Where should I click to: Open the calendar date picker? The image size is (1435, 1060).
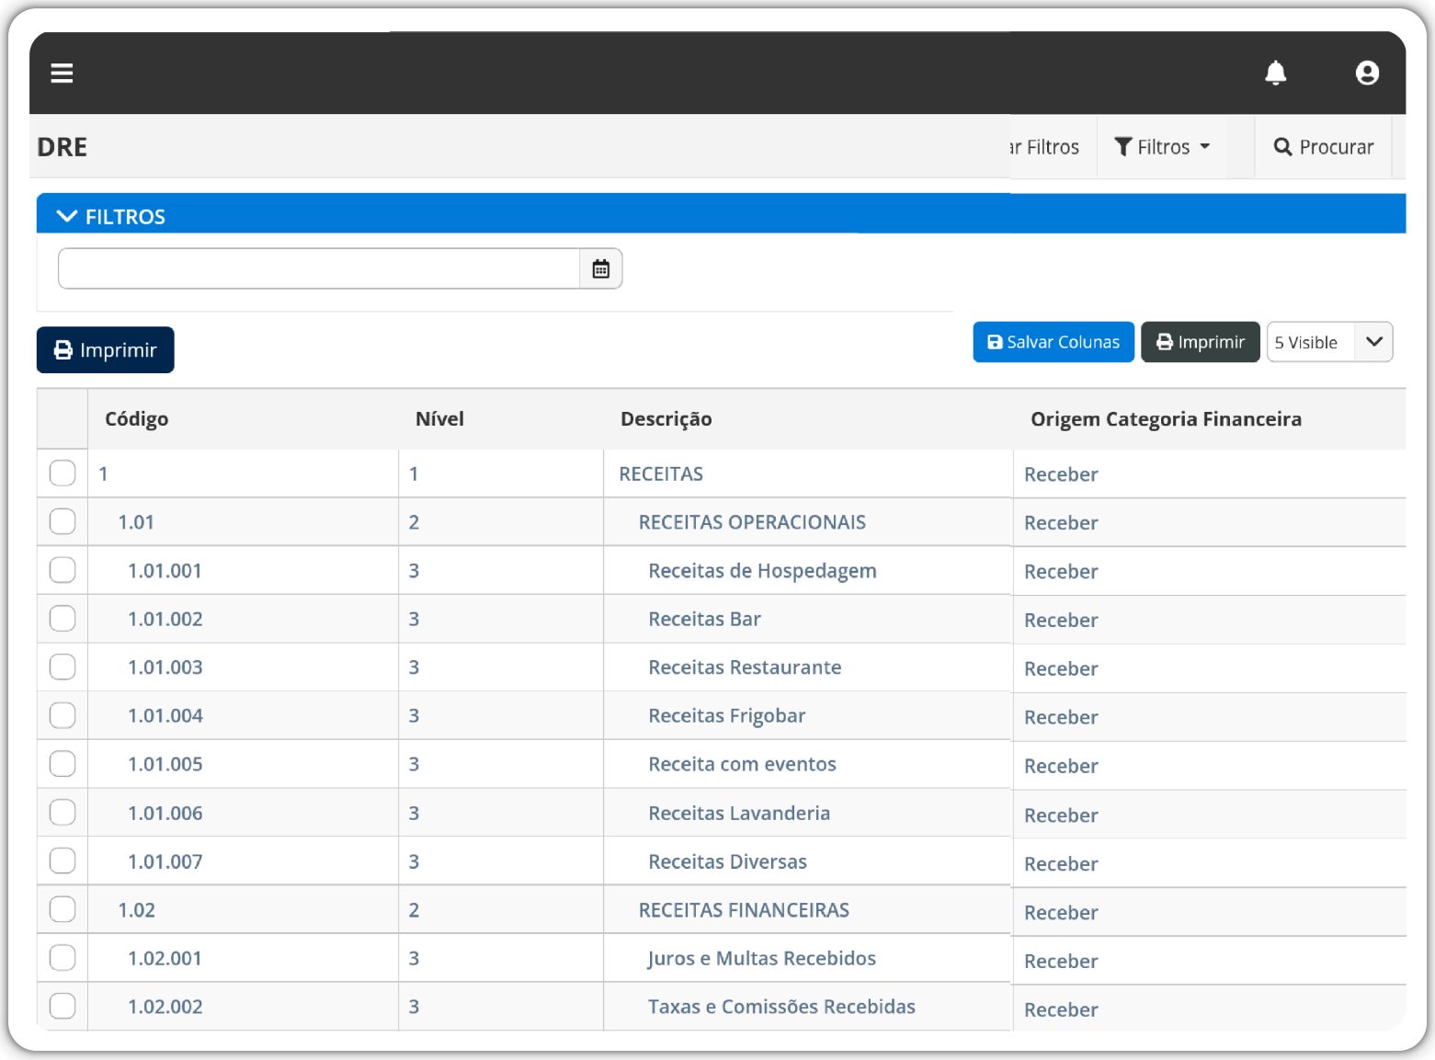tap(601, 268)
